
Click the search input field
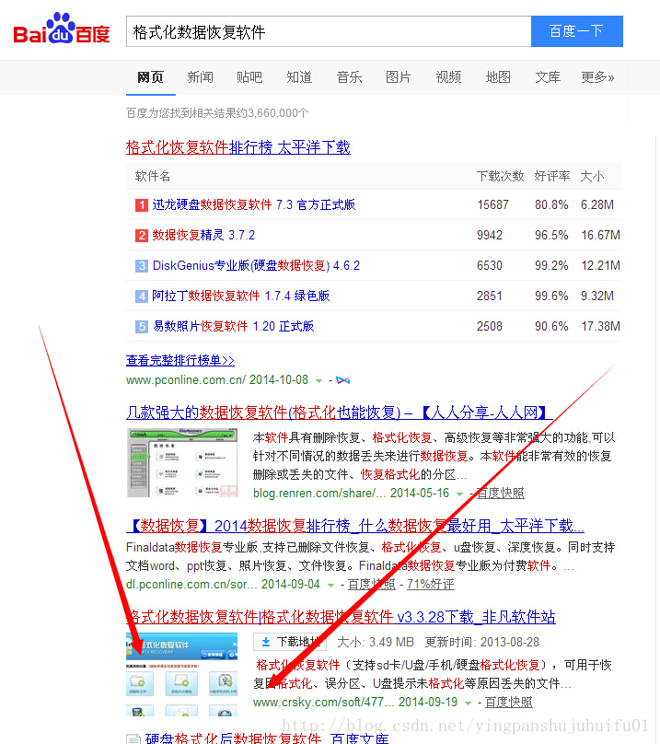[x=329, y=31]
